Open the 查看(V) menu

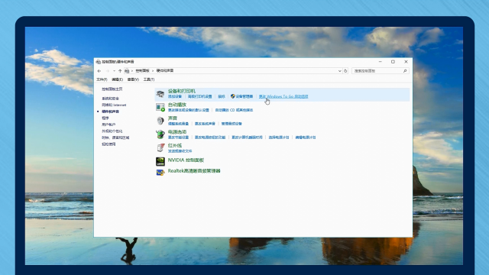point(133,79)
